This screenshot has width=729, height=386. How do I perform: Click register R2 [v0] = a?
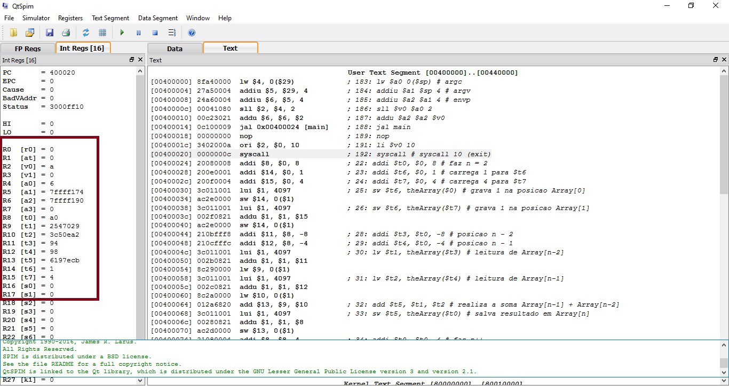(x=28, y=166)
